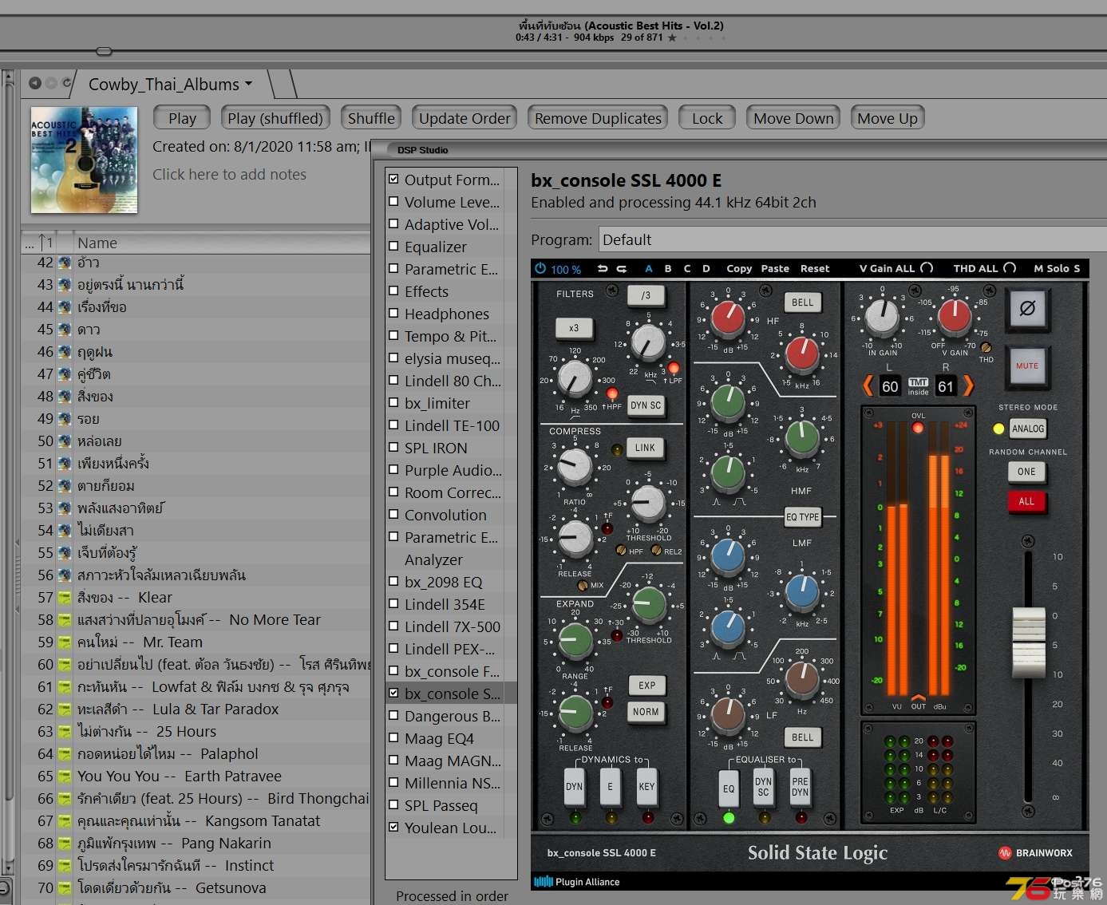Image resolution: width=1107 pixels, height=905 pixels.
Task: Click the MUTE button on the console
Action: click(x=1027, y=366)
